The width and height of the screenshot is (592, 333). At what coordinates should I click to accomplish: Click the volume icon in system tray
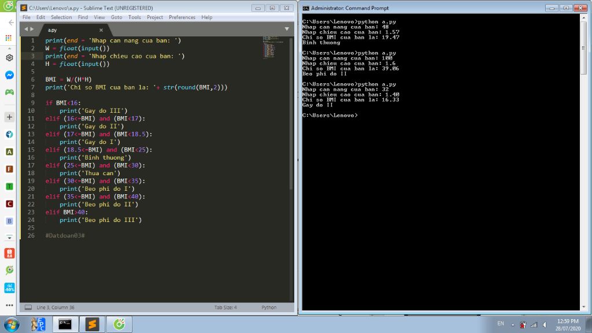(543, 324)
